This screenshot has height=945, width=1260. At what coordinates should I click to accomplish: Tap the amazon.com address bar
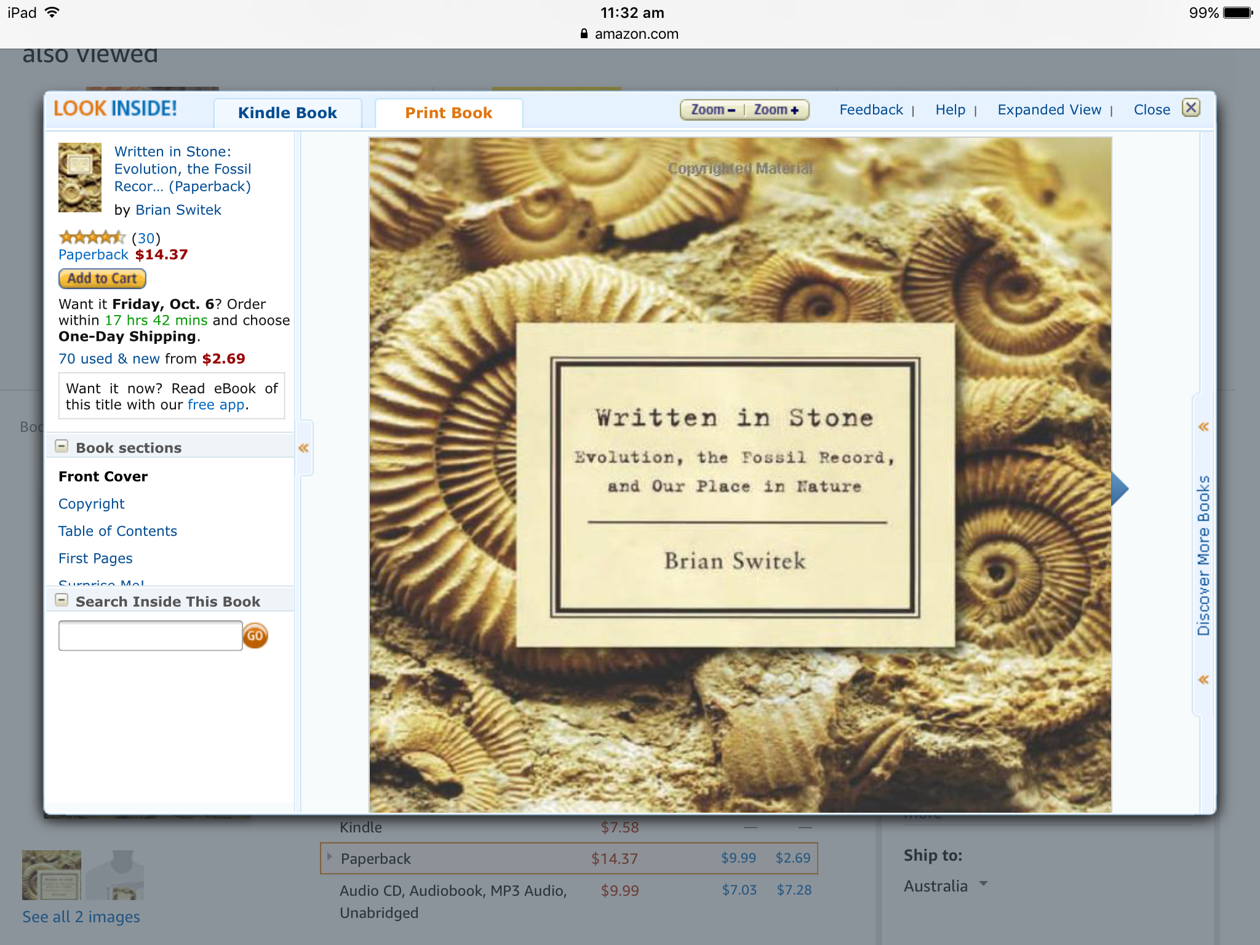(x=630, y=34)
